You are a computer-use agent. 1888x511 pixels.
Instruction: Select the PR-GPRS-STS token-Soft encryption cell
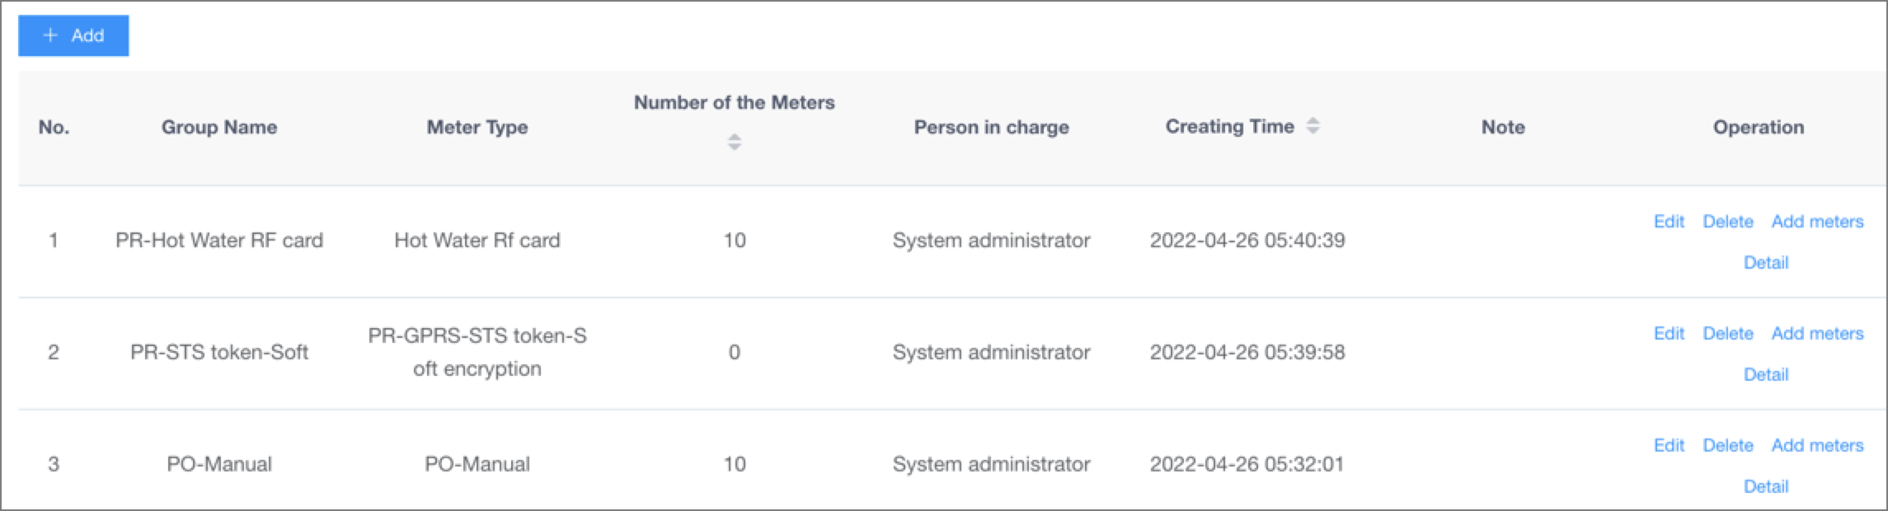[477, 352]
